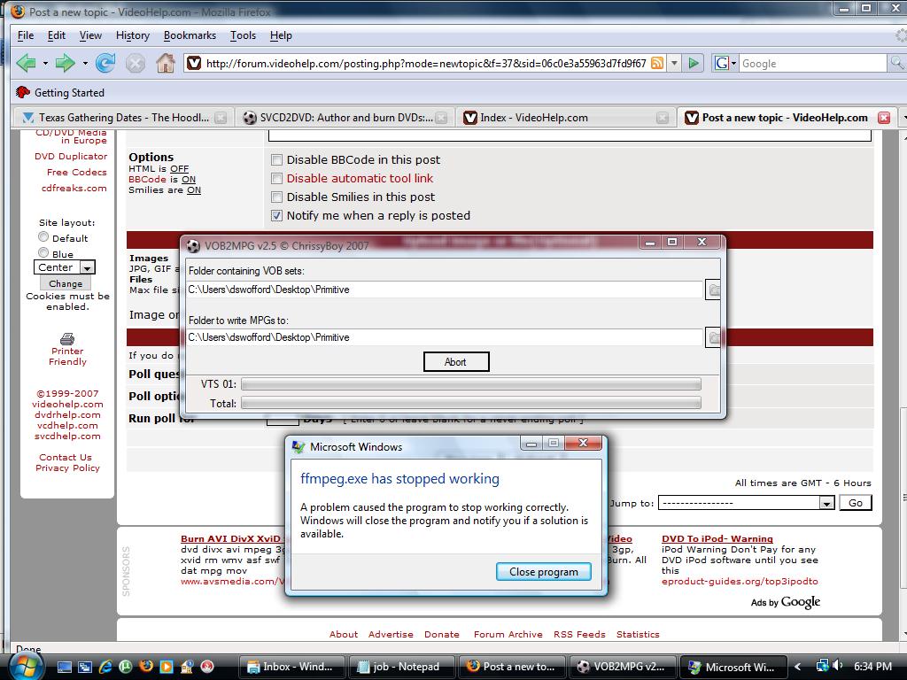Open the Free Codecs sidebar link

pos(76,173)
